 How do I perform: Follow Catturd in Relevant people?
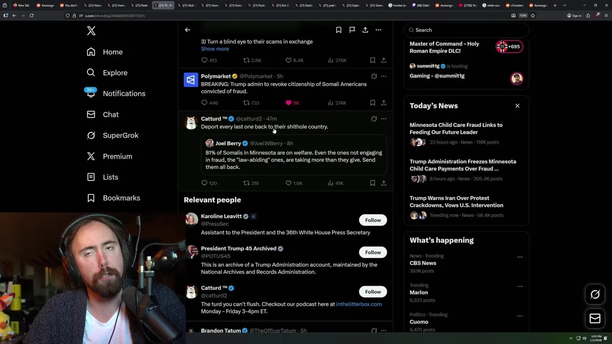point(373,292)
